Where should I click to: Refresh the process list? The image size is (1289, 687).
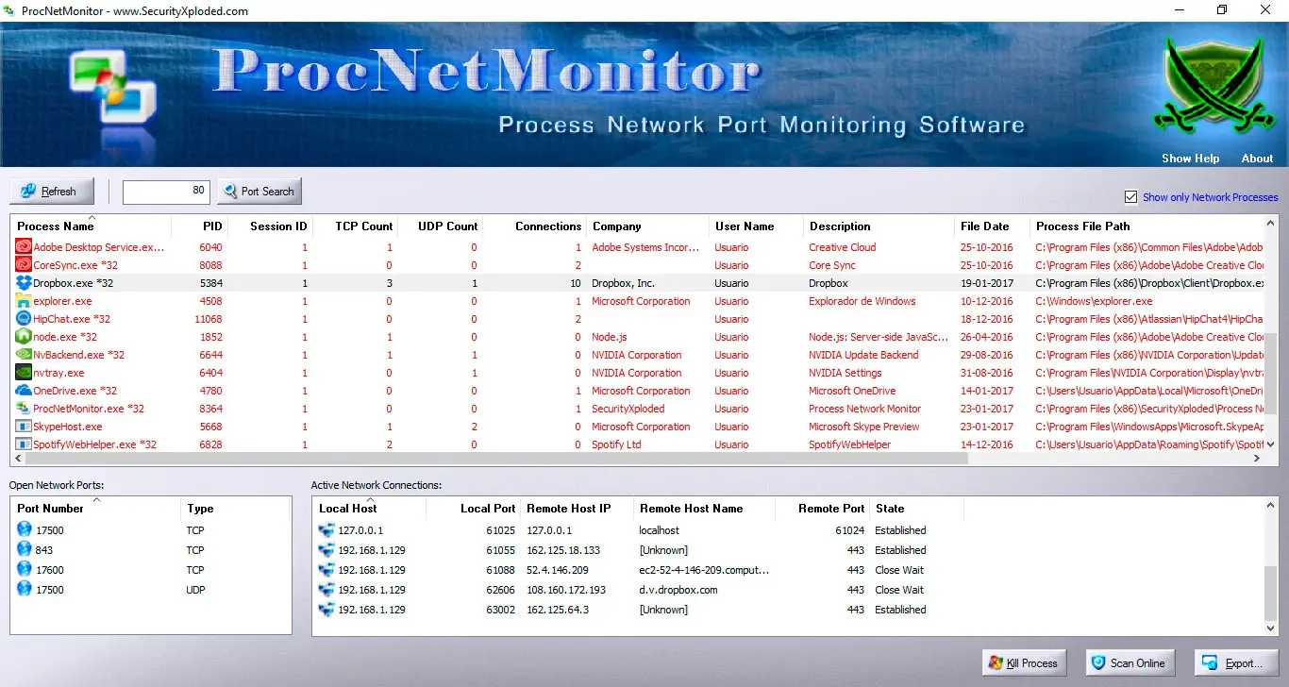tap(52, 192)
